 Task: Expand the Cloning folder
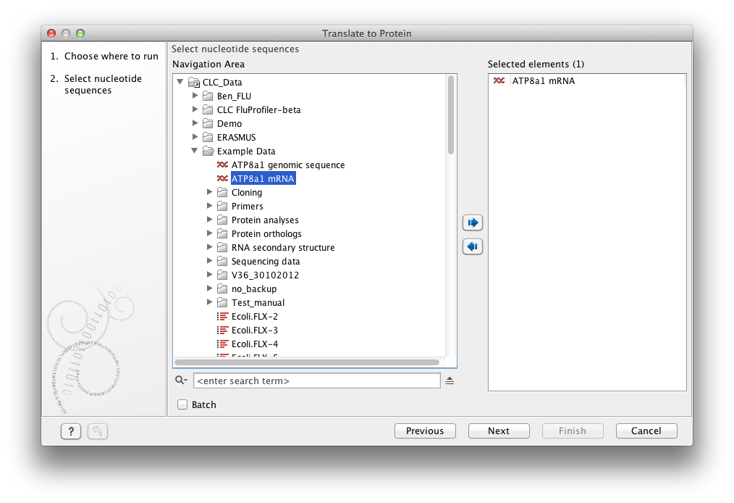tap(210, 193)
